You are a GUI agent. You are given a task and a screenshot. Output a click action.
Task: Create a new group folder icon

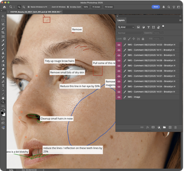tap(164, 127)
